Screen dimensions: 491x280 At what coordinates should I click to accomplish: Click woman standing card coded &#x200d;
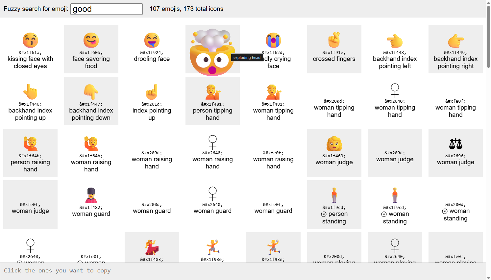coord(455,204)
